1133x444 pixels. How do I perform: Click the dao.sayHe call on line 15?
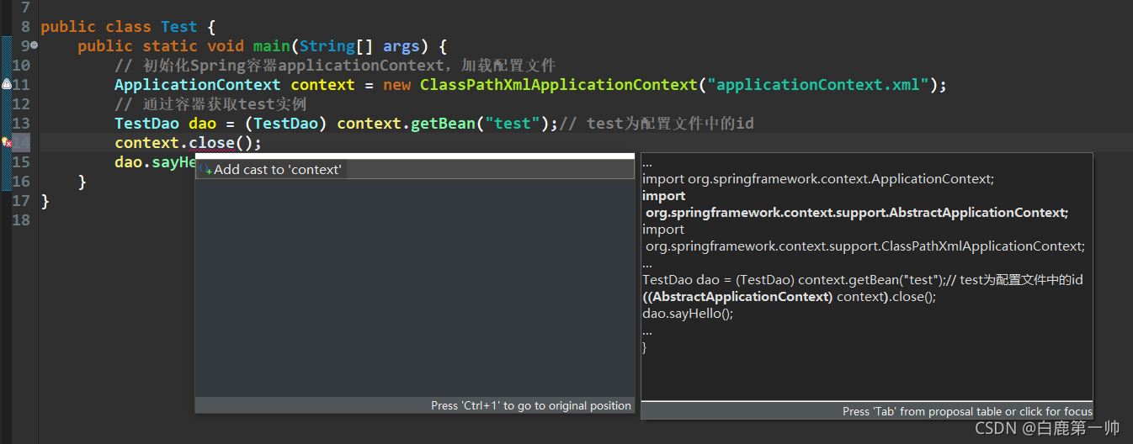click(x=155, y=162)
